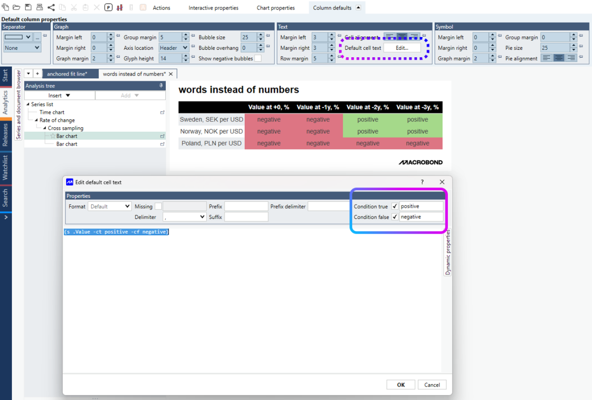Uncheck the Condition true checkbox
The width and height of the screenshot is (592, 400).
[x=395, y=206]
